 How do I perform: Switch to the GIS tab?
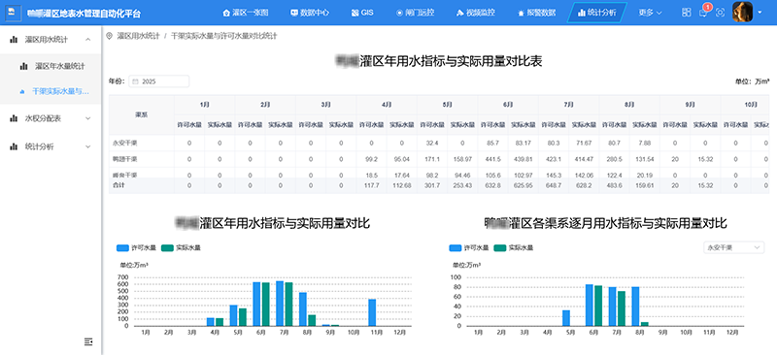click(362, 13)
